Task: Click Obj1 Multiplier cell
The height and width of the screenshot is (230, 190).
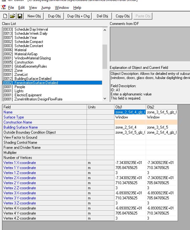Action: [130, 153]
